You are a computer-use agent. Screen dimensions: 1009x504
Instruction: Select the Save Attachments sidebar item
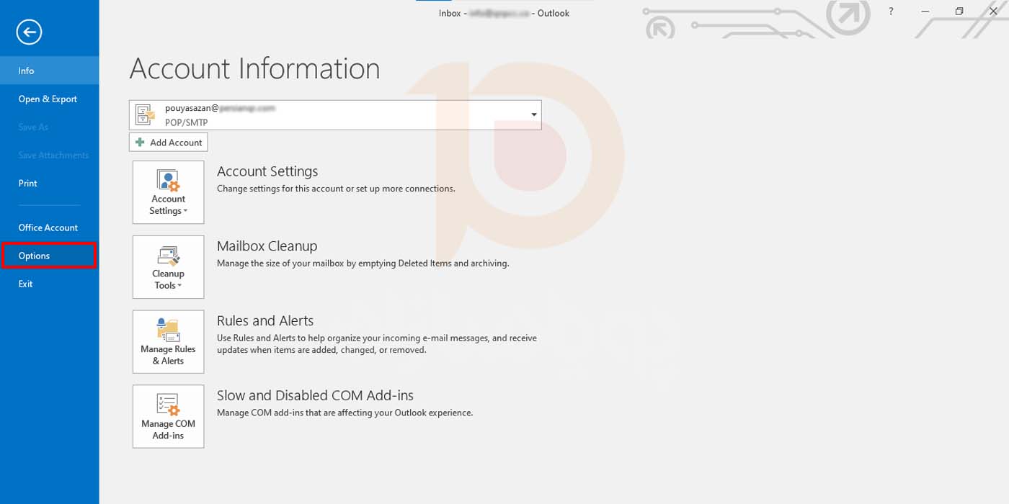tap(53, 156)
